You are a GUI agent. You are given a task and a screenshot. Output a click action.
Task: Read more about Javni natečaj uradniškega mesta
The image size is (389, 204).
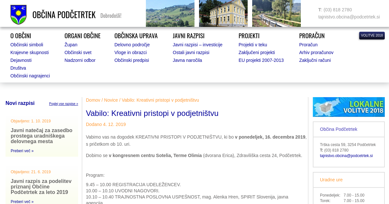pos(22,151)
